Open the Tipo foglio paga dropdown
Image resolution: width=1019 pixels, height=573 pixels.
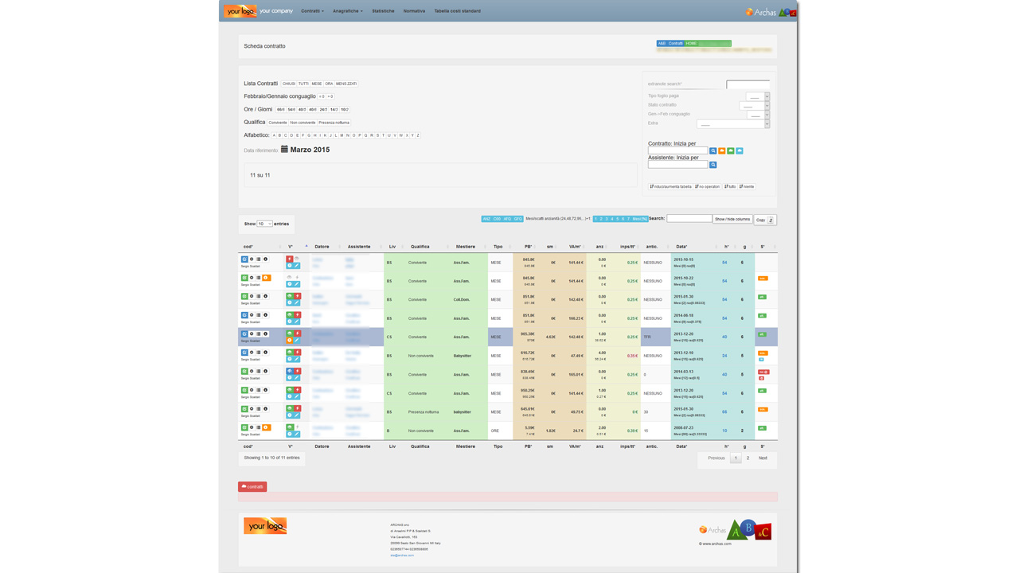[757, 96]
